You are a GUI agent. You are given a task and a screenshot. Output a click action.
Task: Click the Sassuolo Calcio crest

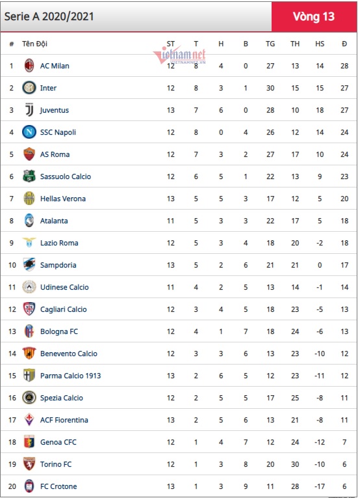29,176
